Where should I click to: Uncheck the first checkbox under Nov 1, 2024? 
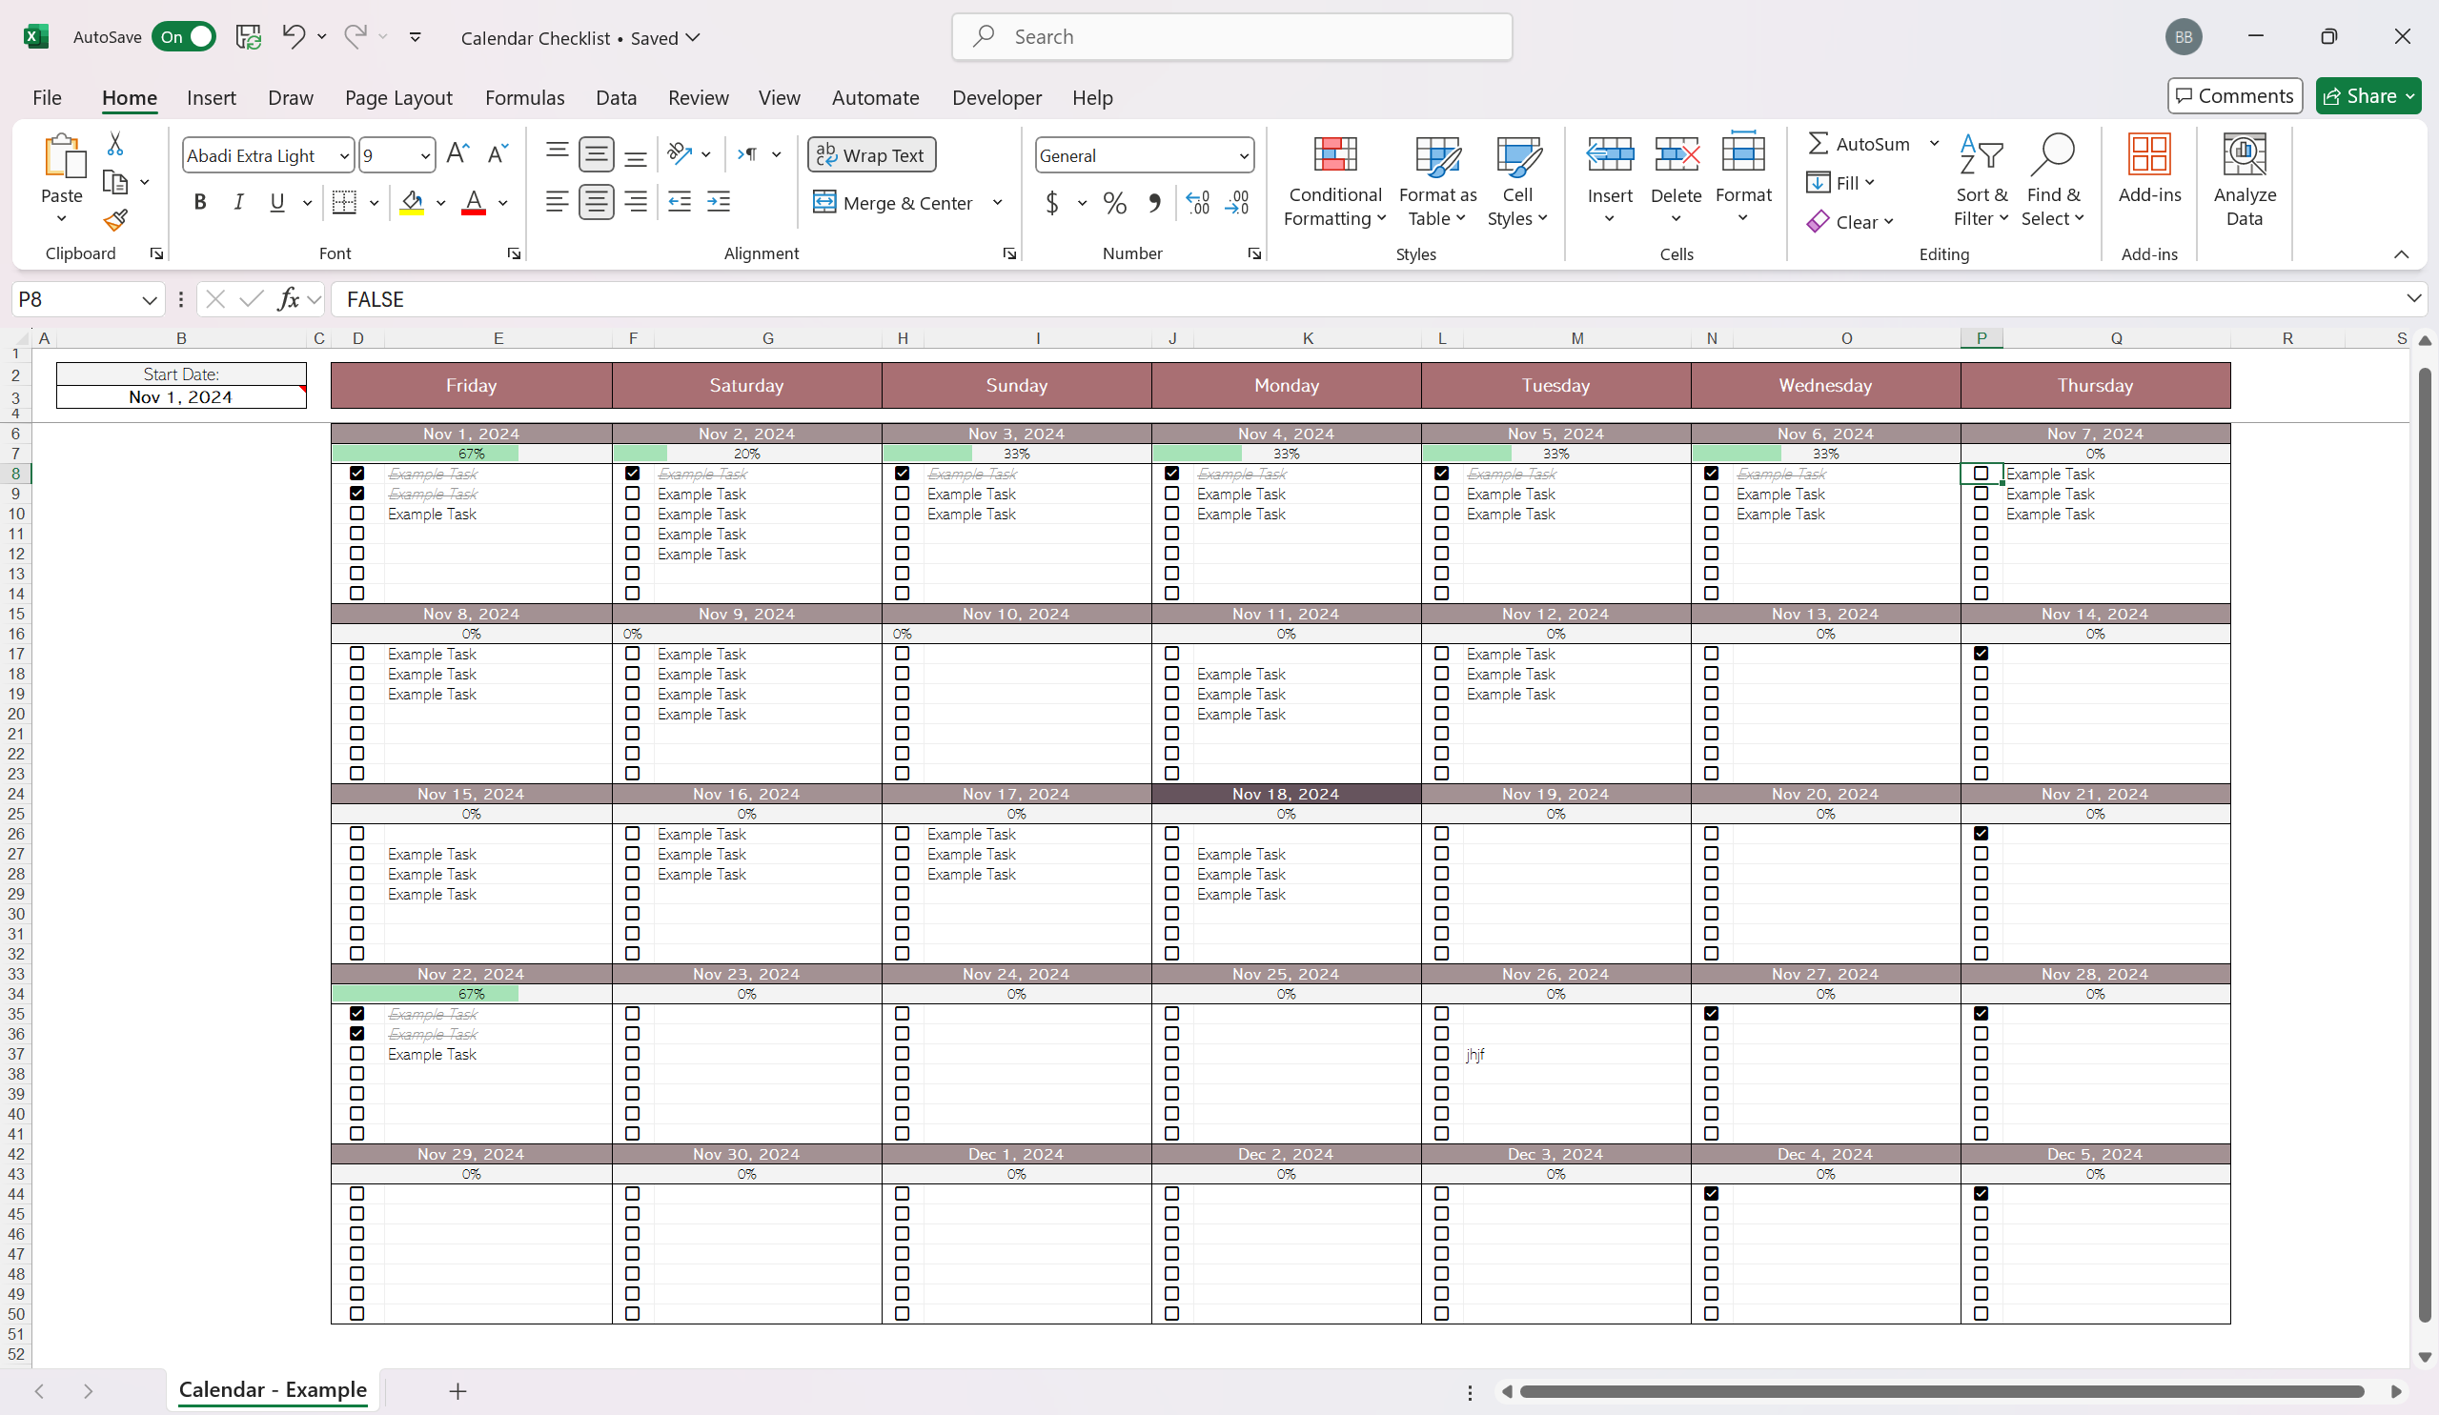pos(357,474)
